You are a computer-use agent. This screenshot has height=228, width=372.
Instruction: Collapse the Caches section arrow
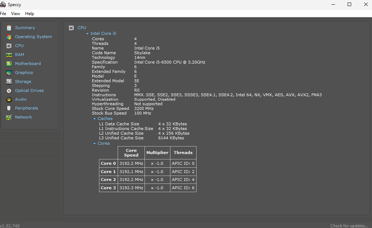94,119
